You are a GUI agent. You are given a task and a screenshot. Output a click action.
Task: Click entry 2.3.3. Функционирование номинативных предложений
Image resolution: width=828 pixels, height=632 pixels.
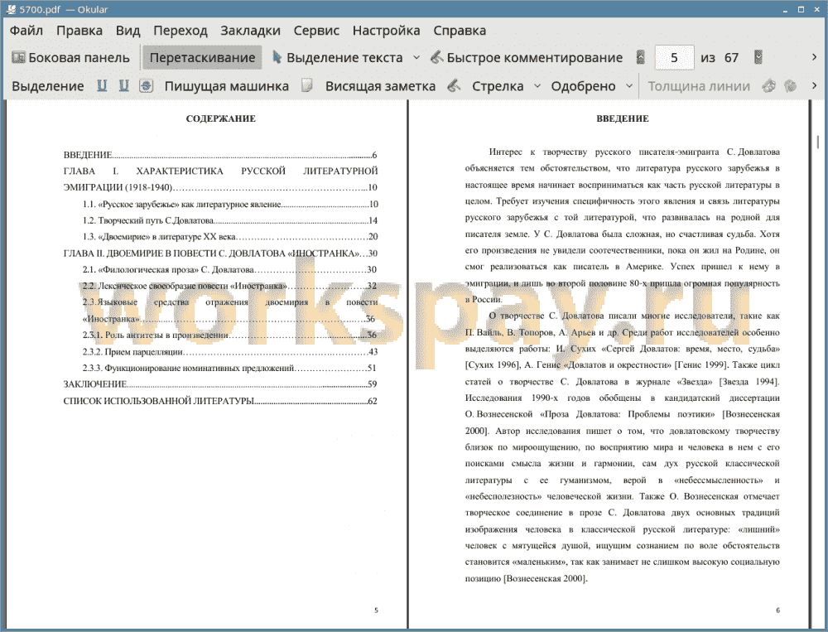point(230,368)
